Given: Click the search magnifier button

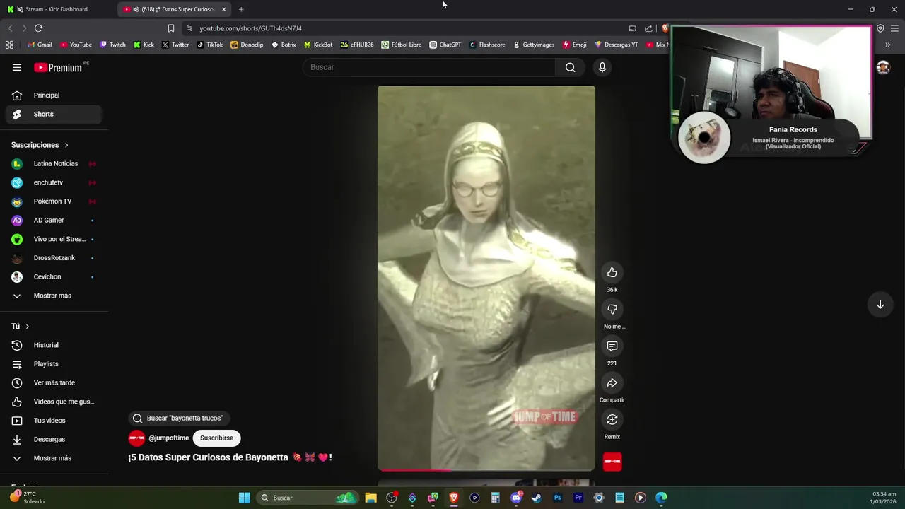Looking at the screenshot, I should [570, 67].
